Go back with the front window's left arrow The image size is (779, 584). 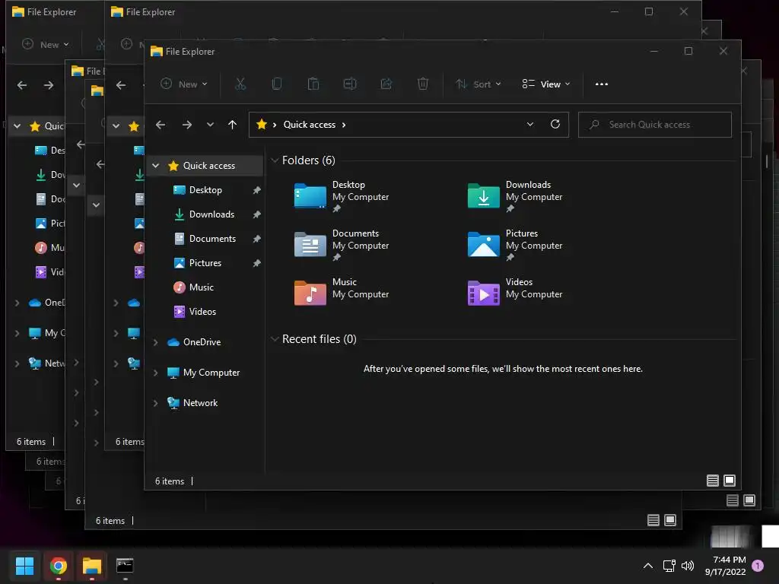tap(161, 125)
